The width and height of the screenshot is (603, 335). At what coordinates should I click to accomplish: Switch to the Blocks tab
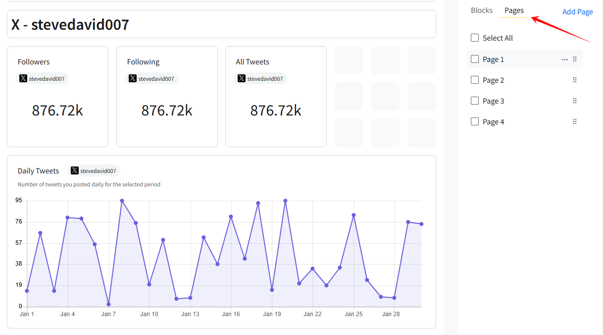[481, 10]
